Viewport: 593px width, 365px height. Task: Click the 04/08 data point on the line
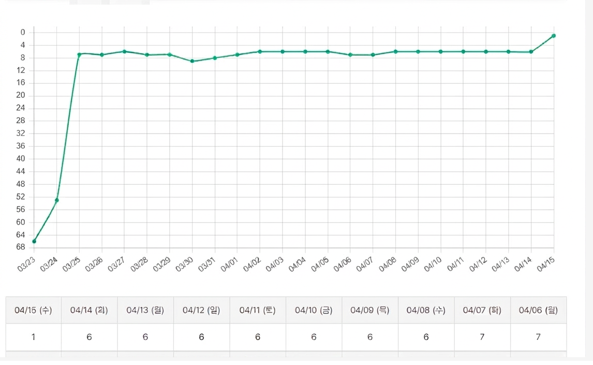pos(395,52)
